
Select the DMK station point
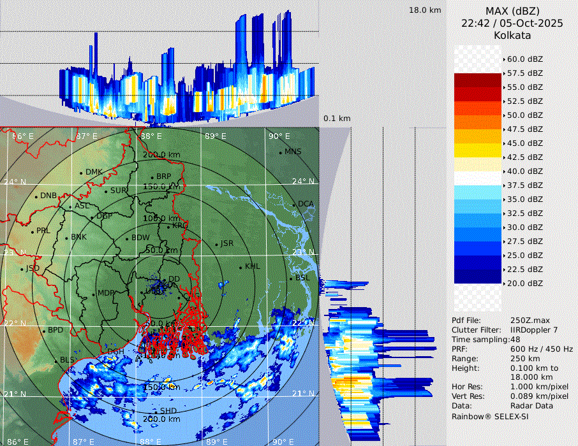coord(81,173)
